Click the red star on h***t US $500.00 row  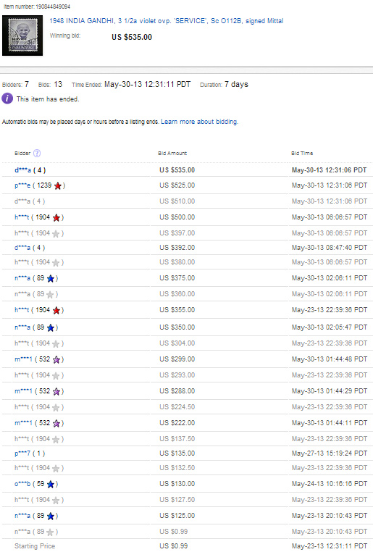[x=56, y=217]
